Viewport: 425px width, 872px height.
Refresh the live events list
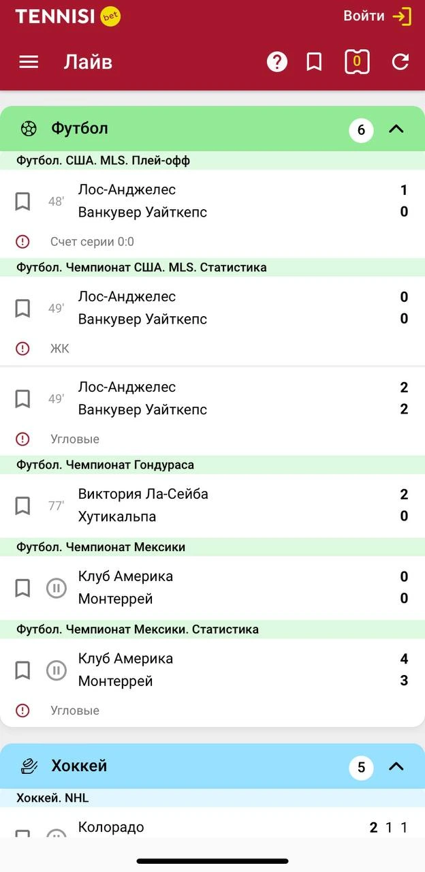click(x=400, y=61)
